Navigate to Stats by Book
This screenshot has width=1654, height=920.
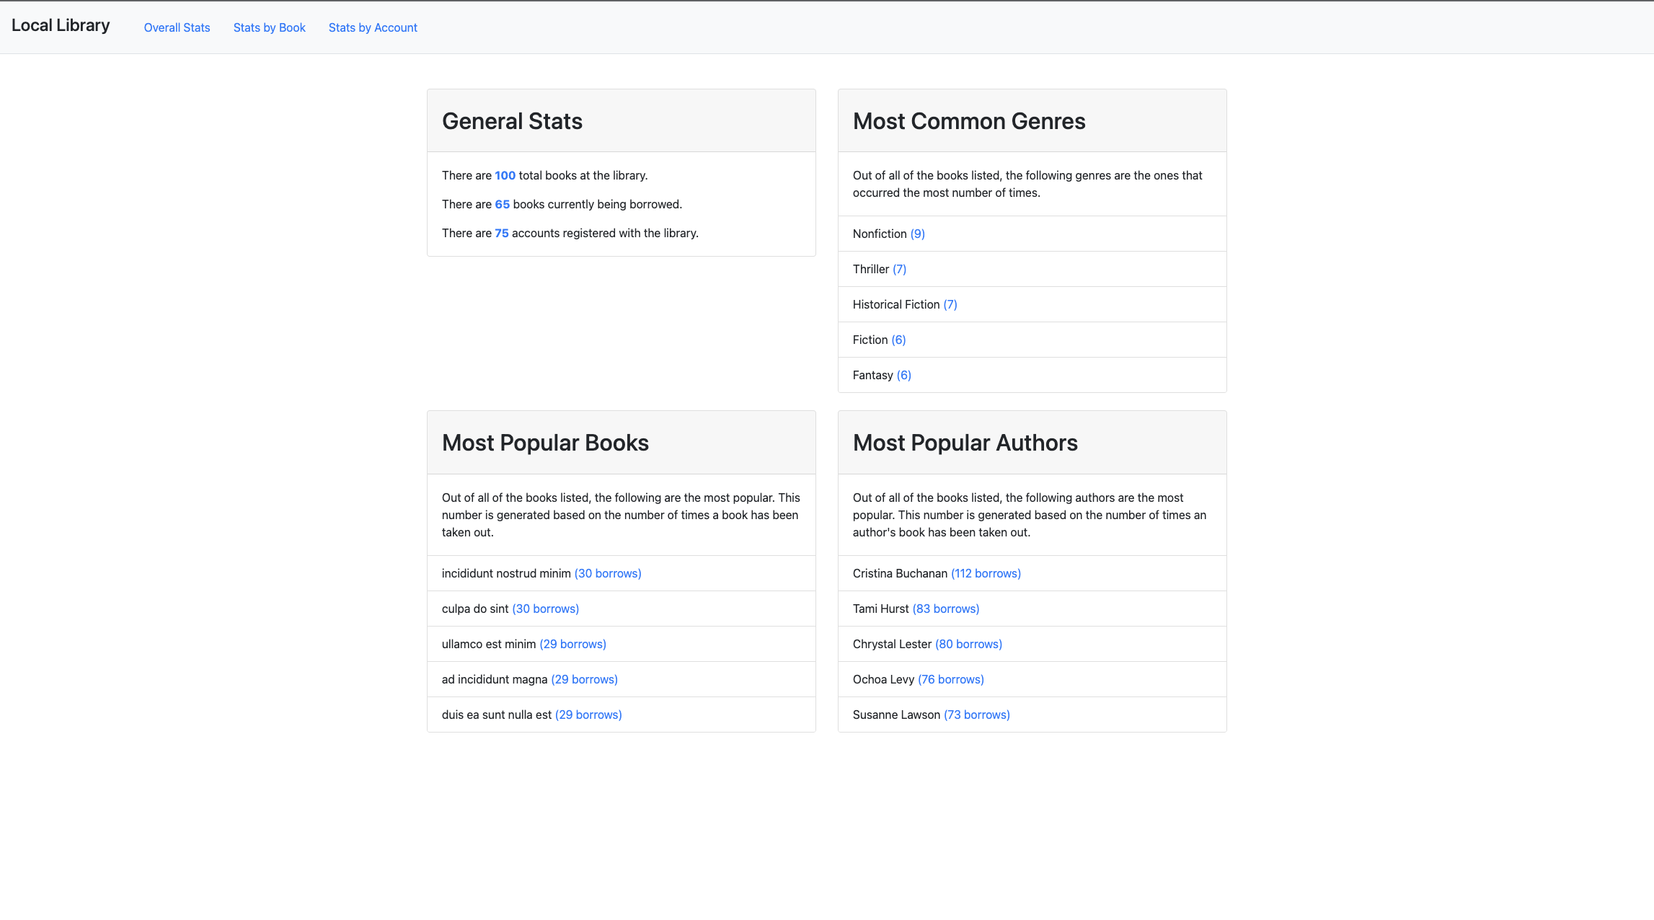click(269, 27)
